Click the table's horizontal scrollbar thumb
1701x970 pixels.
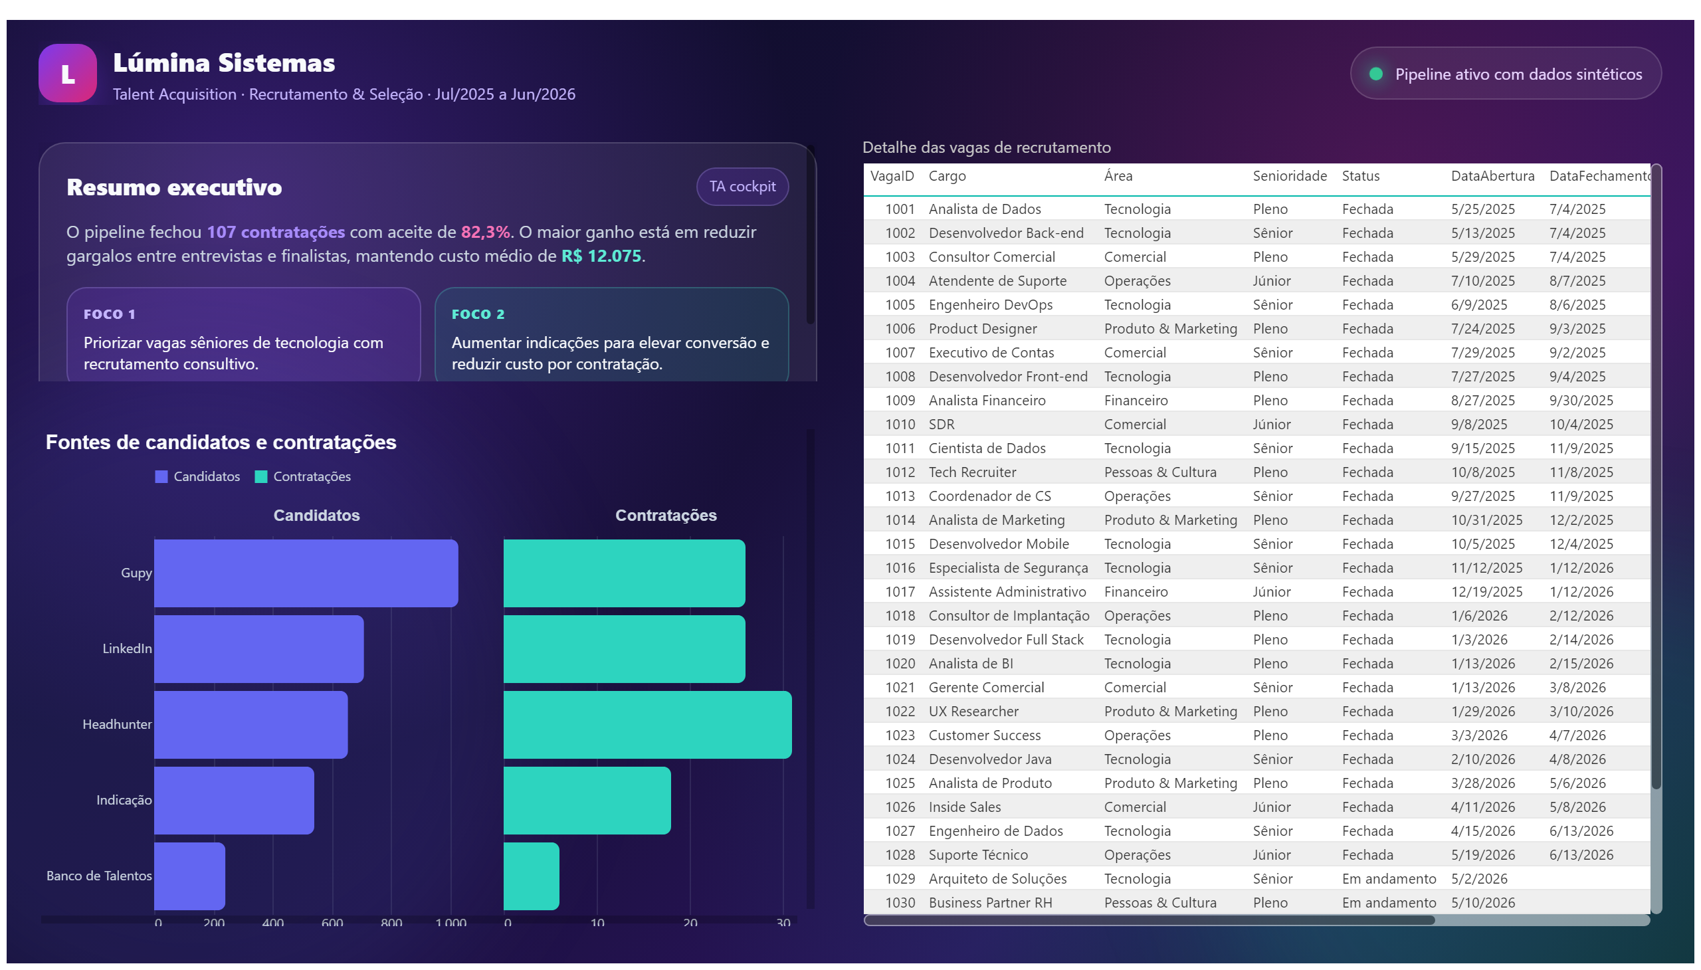[1149, 920]
